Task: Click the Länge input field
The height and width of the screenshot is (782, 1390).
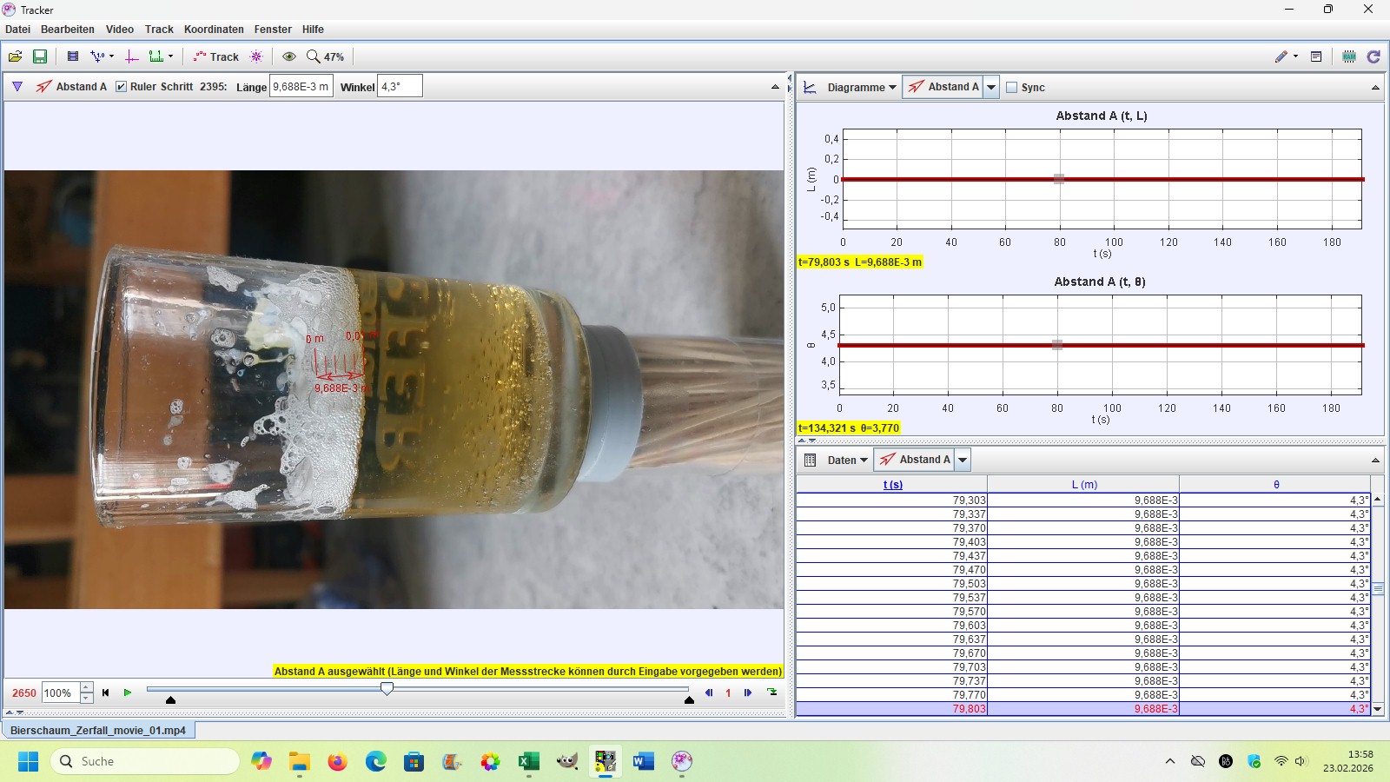Action: [x=301, y=87]
